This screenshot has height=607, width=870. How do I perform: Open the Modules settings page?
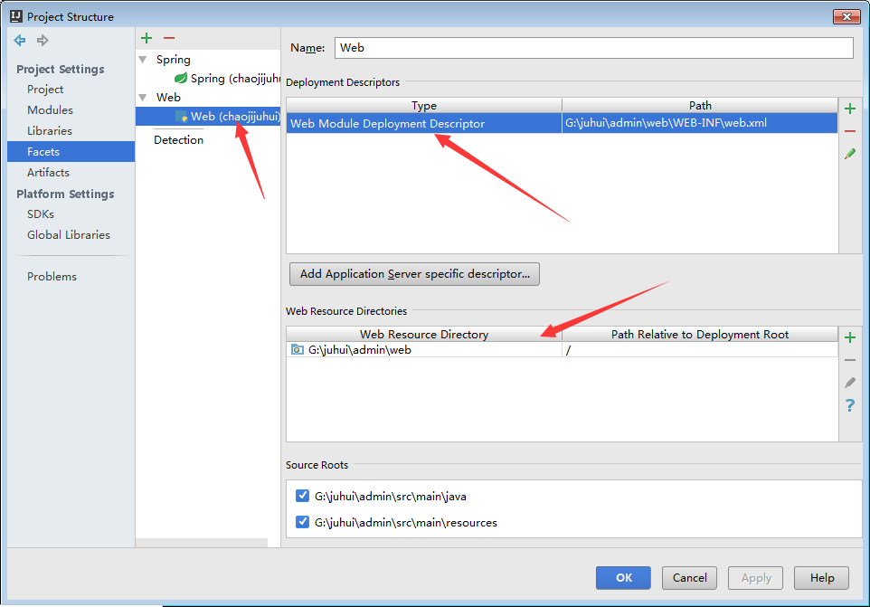50,109
